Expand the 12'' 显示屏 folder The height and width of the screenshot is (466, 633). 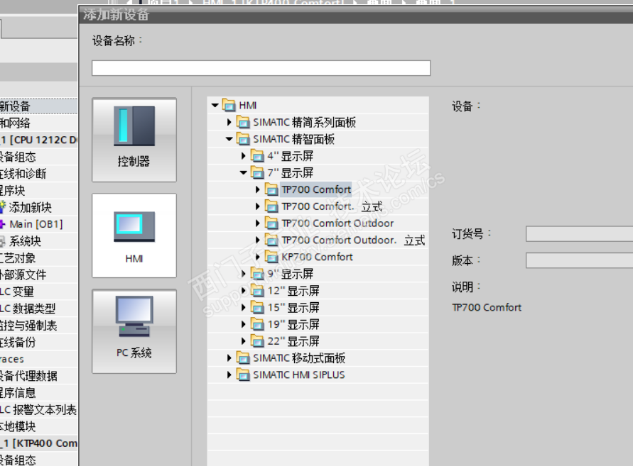point(244,291)
